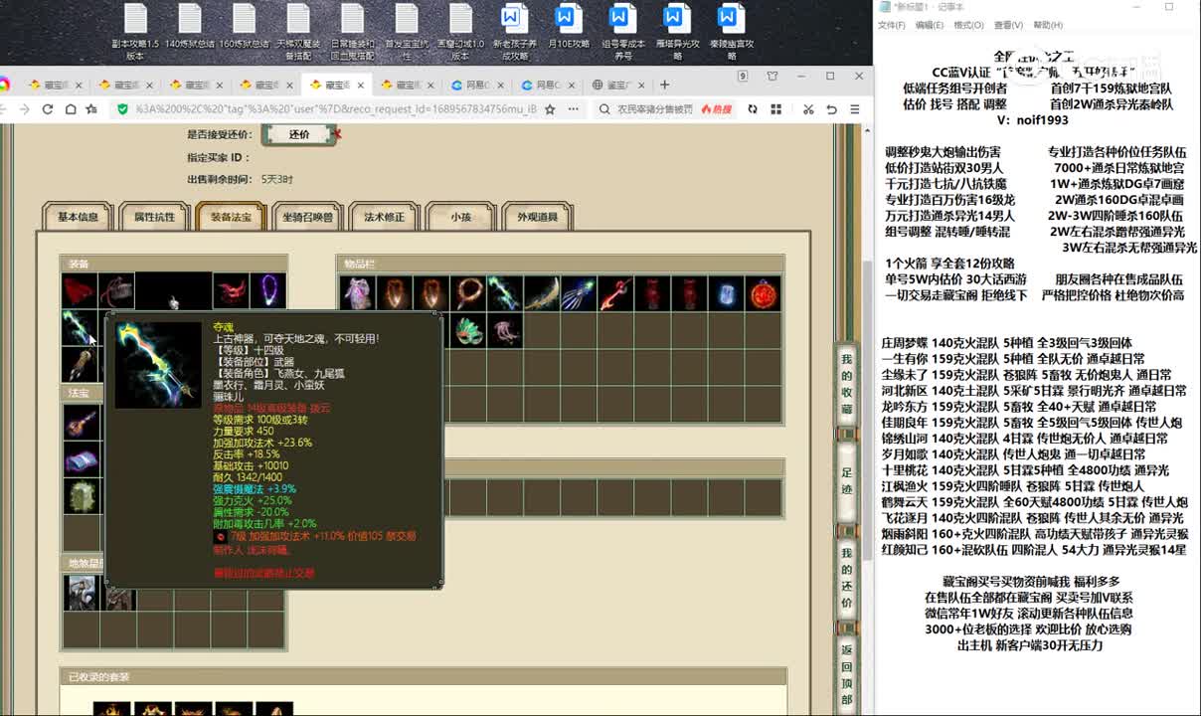Open Notepad 格式 menu
Viewport: 1201px width, 716px height.
click(x=968, y=25)
